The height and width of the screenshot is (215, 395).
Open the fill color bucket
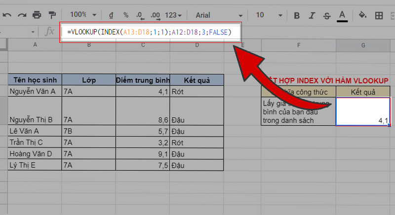(x=362, y=15)
